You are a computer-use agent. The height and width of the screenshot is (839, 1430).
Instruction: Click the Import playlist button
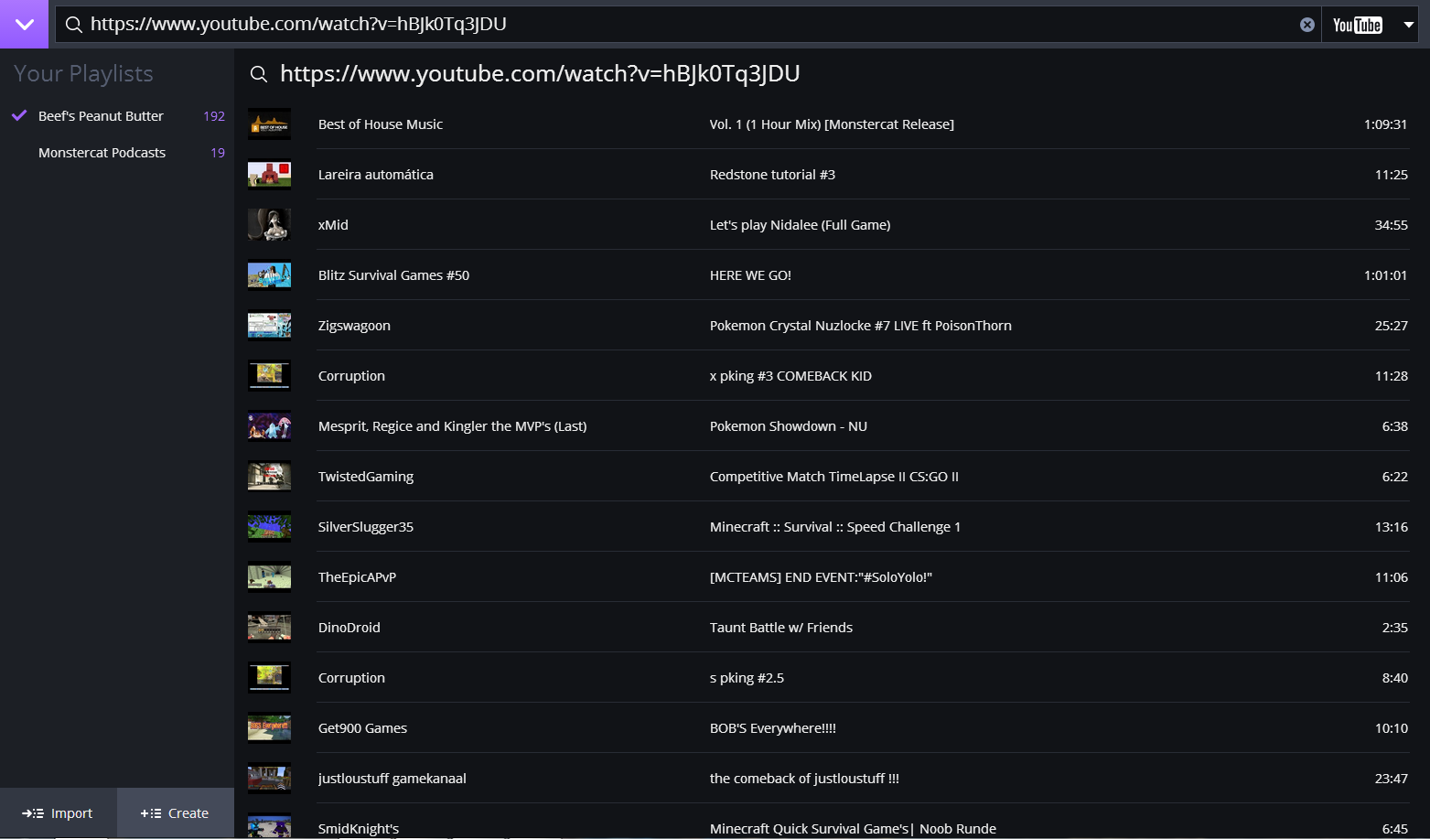point(59,813)
